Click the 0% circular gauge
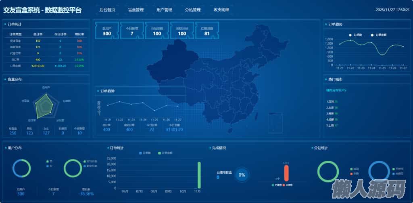Image resolution: width=413 pixels, height=203 pixels. tap(242, 174)
